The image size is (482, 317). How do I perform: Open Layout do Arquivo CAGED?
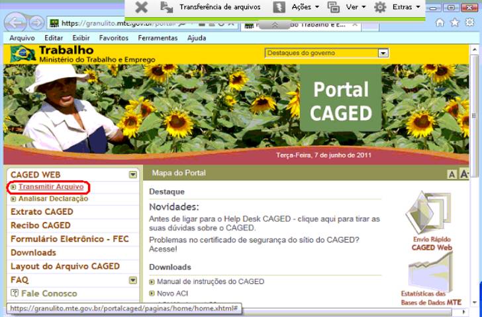[65, 266]
